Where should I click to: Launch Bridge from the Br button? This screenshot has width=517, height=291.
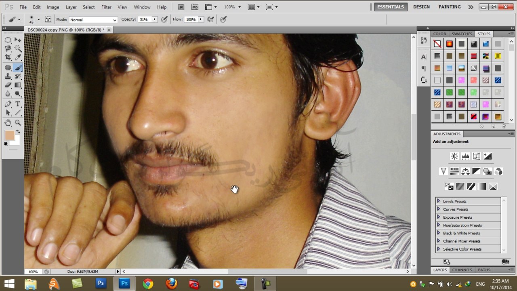181,7
